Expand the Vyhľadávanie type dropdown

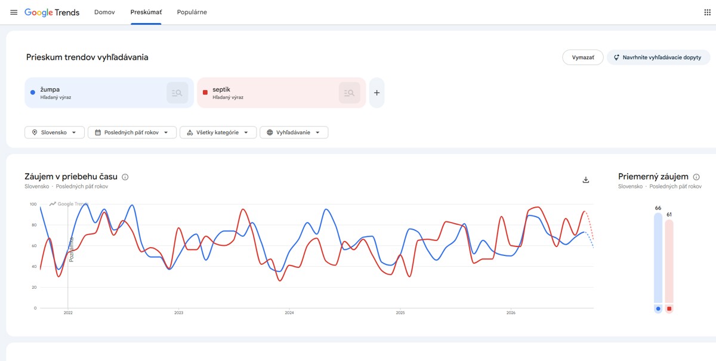294,132
